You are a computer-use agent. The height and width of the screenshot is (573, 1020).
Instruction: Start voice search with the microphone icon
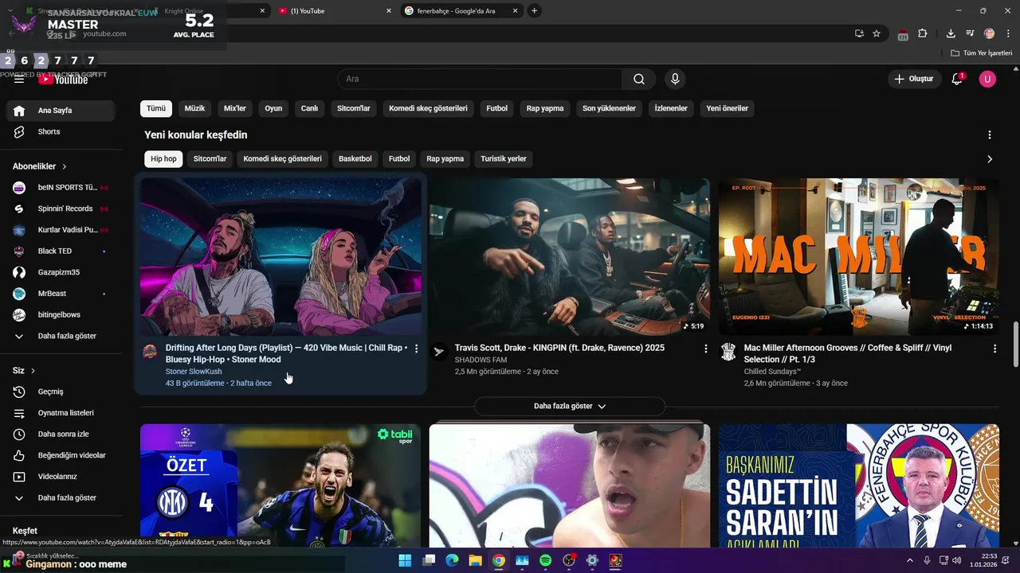coord(675,79)
